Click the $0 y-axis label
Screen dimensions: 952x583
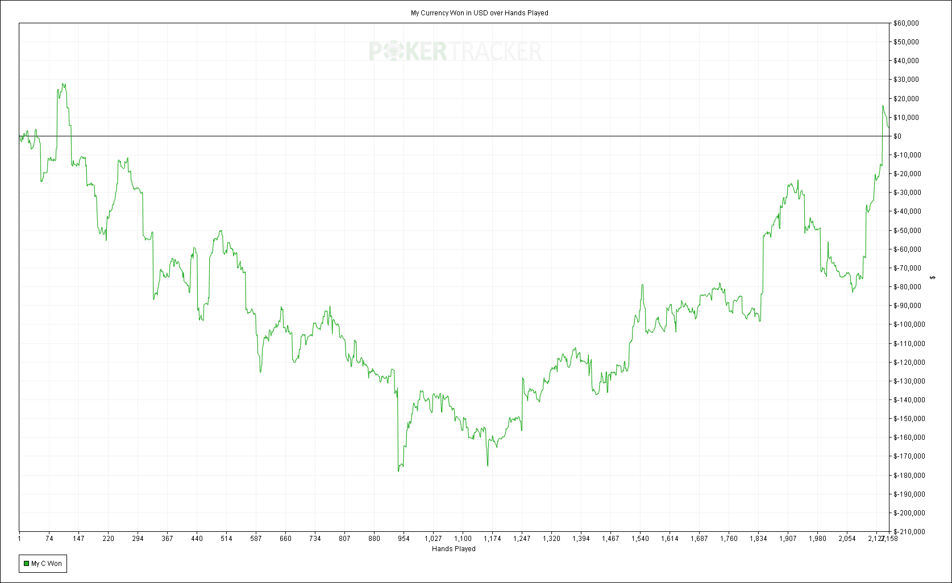tap(897, 136)
